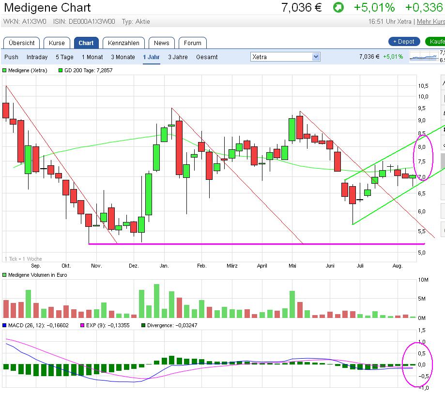Open the Forum tab

(x=192, y=43)
